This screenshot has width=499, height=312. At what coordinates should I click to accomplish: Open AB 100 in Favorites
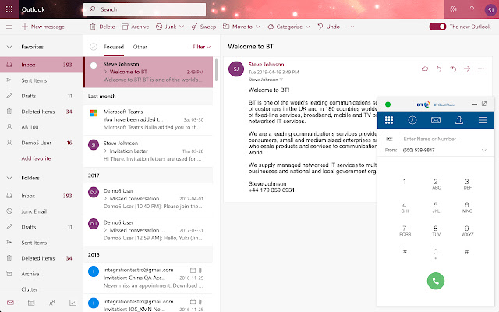point(41,127)
